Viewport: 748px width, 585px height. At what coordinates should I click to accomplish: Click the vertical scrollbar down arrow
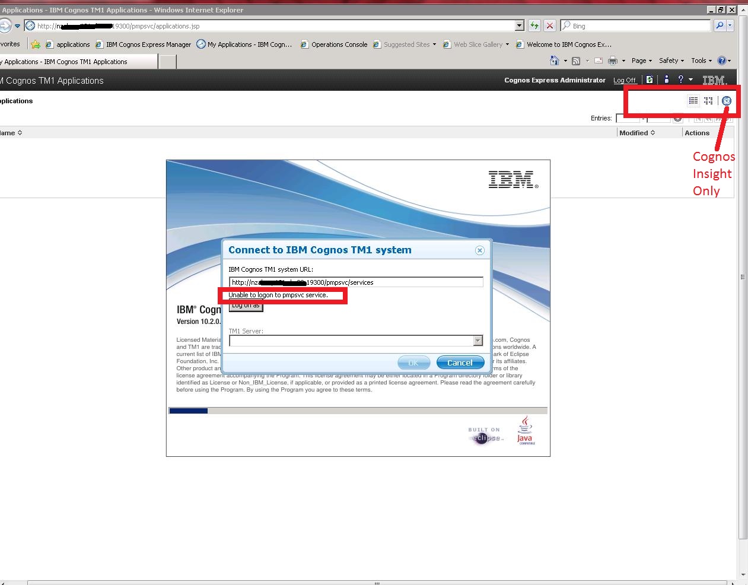click(743, 575)
